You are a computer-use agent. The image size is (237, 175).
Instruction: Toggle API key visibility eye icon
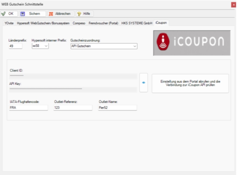point(144,83)
